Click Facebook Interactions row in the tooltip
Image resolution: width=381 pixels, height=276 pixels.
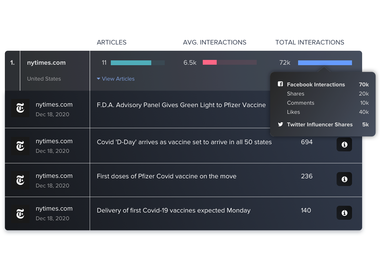[x=316, y=85]
